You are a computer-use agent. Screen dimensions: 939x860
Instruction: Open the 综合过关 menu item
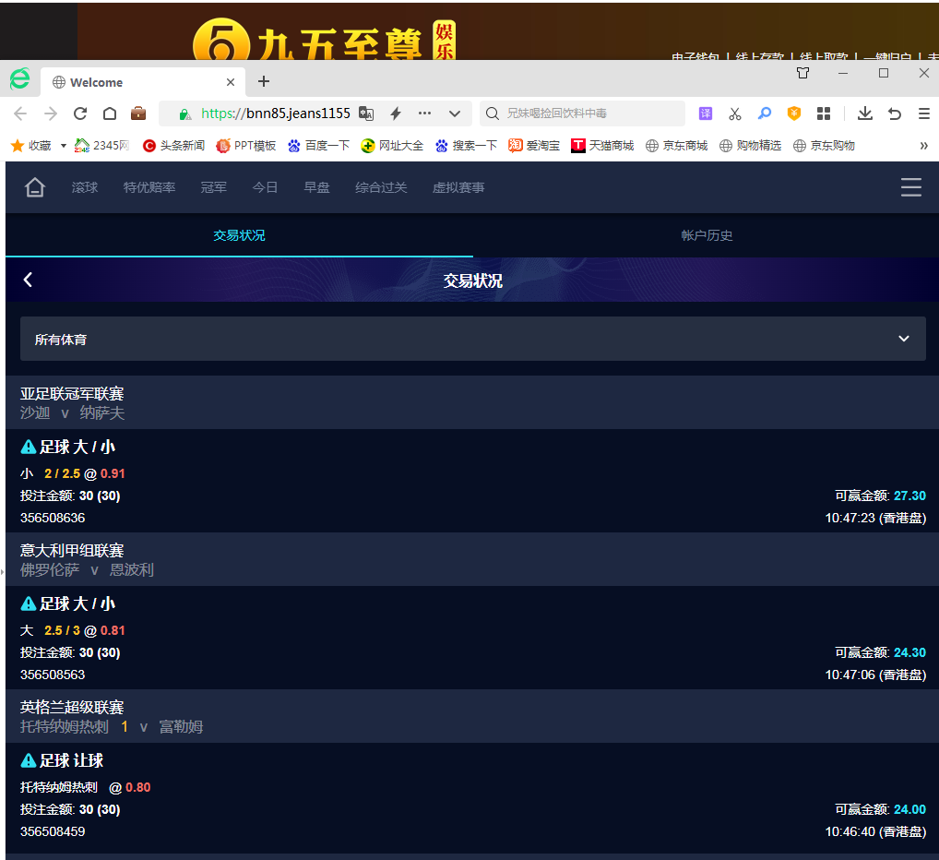point(381,187)
